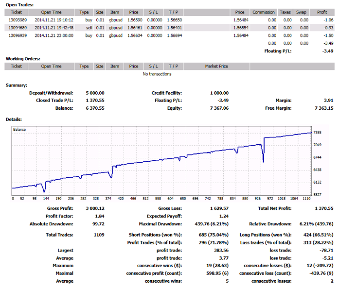Select the Swap column header

click(x=301, y=12)
